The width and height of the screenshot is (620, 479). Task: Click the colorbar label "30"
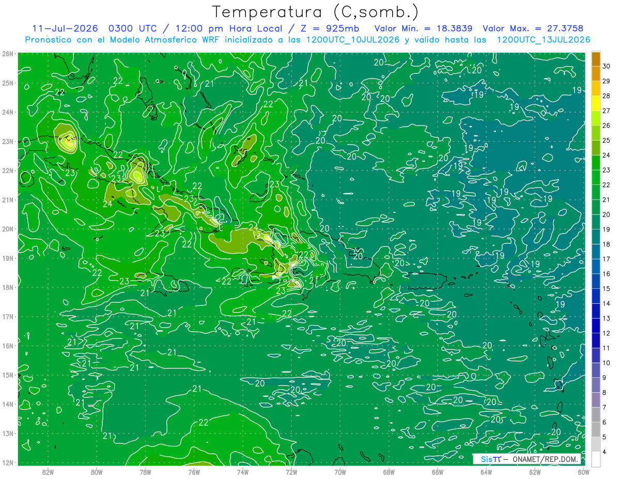pos(607,67)
